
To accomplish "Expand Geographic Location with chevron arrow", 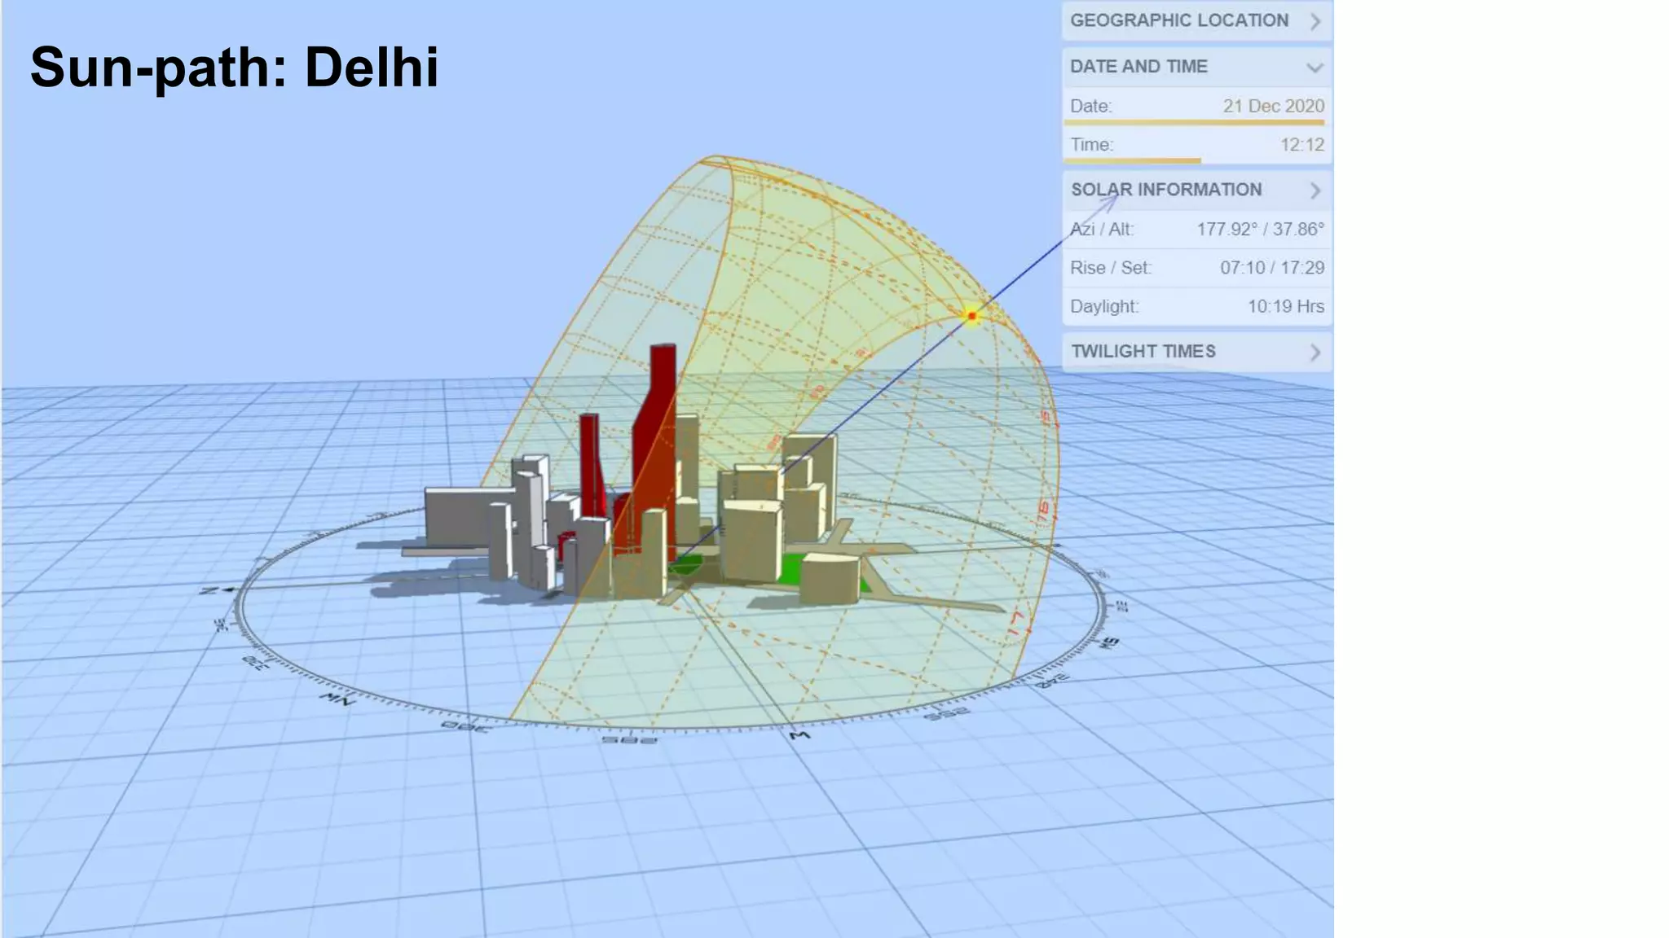I will click(x=1315, y=21).
